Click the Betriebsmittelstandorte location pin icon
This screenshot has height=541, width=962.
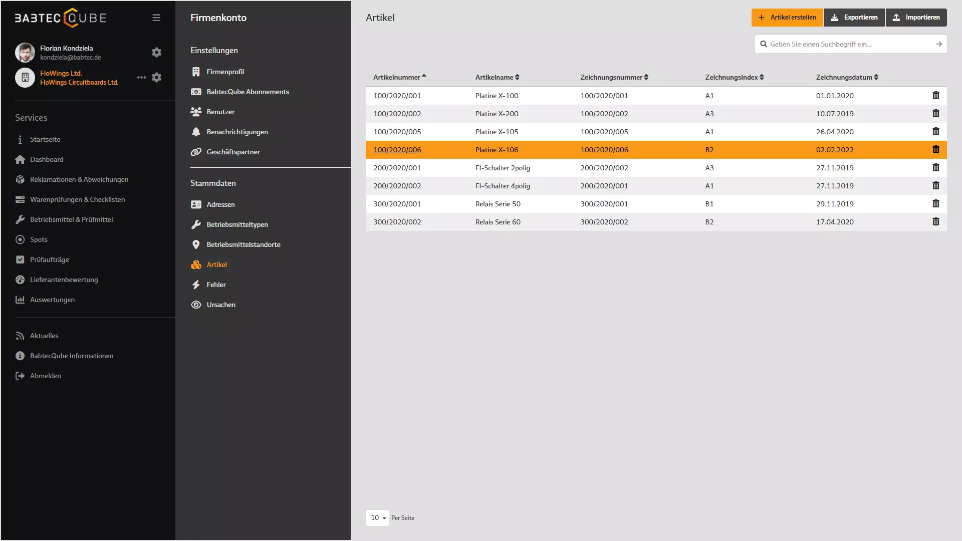click(196, 244)
